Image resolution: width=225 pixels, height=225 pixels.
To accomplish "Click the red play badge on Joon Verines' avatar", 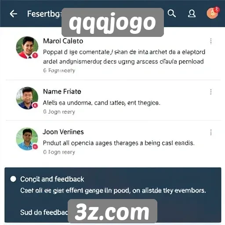I will click(x=35, y=146).
